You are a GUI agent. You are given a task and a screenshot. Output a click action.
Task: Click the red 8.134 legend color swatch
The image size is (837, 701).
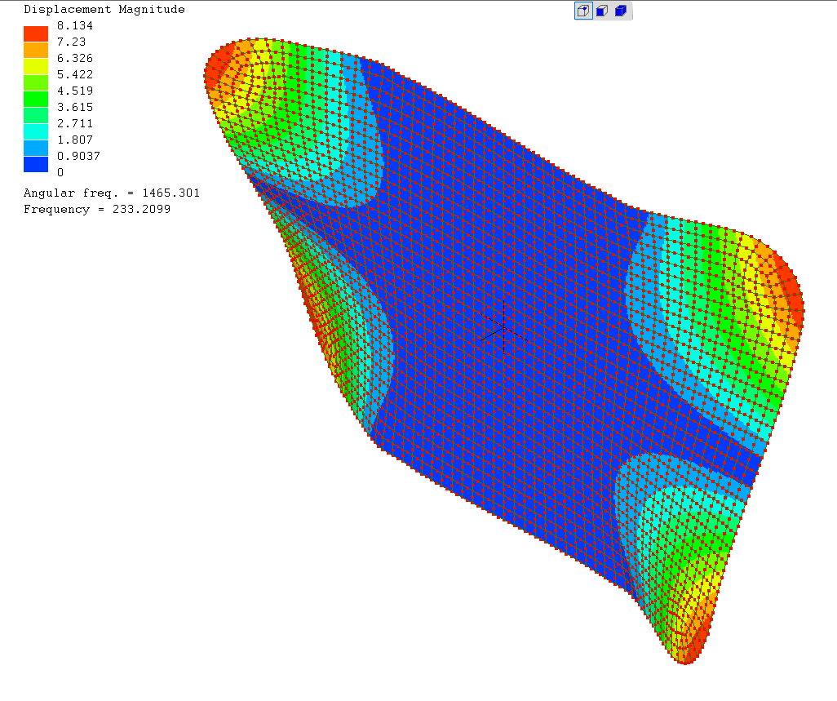[x=36, y=33]
